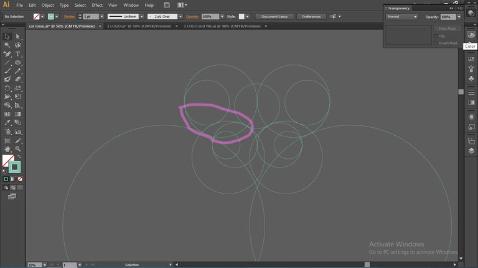Select the Column Graph tool
478x268 pixels.
tap(17, 132)
